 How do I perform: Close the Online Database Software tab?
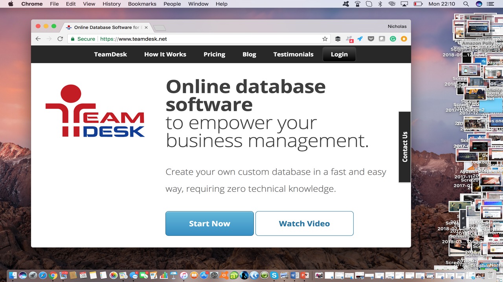146,27
